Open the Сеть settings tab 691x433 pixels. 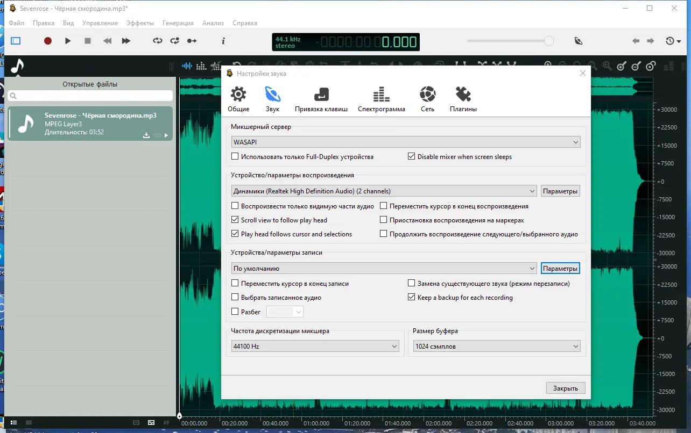[428, 99]
